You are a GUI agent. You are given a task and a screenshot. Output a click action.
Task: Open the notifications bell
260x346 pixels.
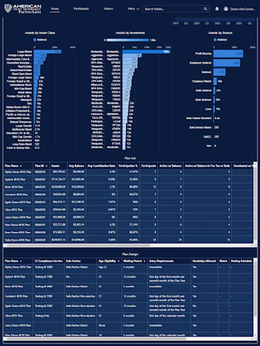tap(217, 9)
